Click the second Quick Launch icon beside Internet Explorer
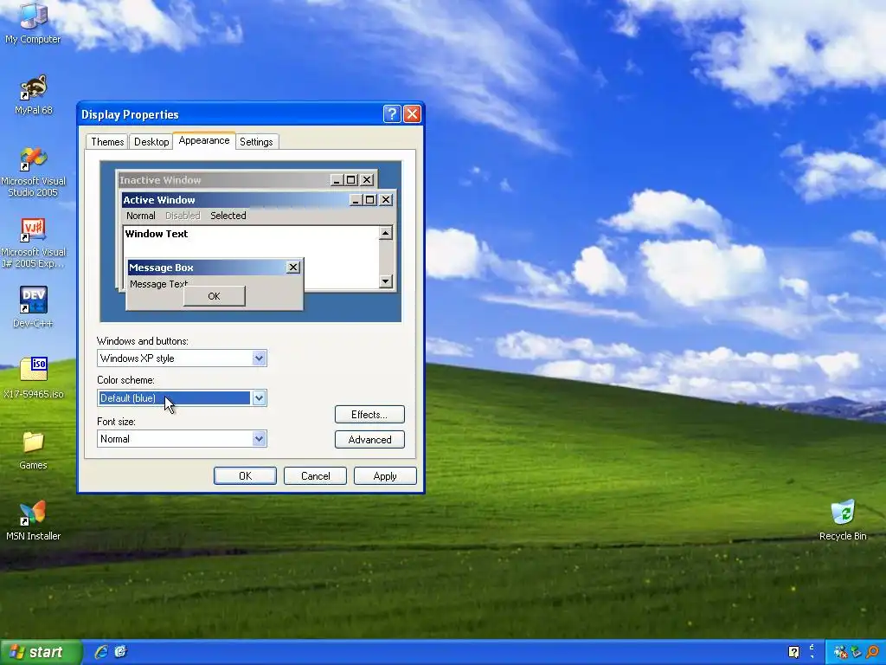 [120, 652]
